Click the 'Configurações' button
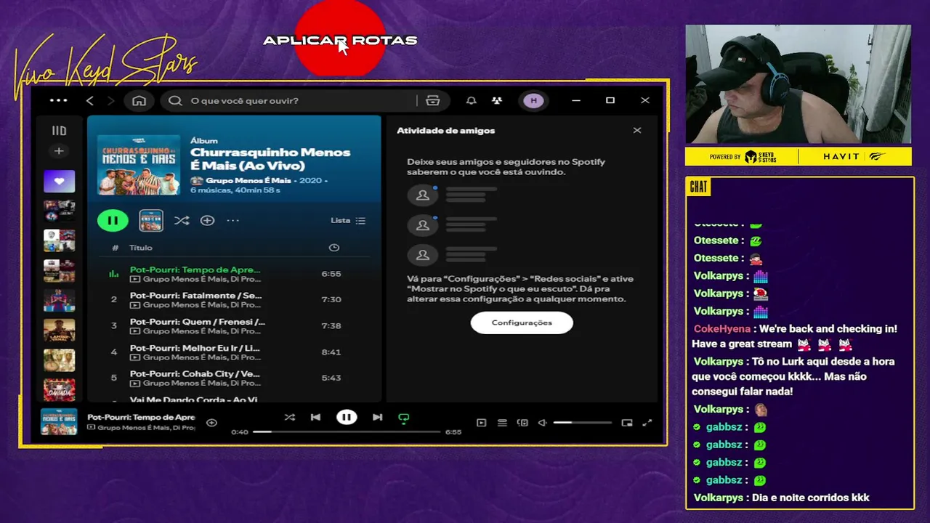The height and width of the screenshot is (523, 930). (522, 323)
